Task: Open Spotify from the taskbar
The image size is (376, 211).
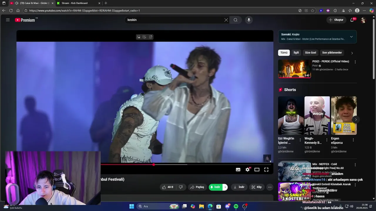Action: click(236, 206)
